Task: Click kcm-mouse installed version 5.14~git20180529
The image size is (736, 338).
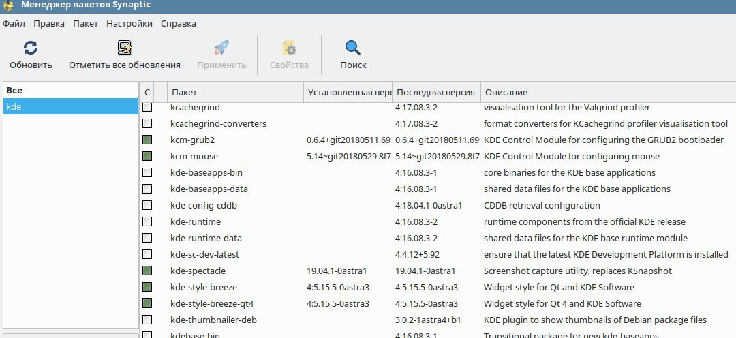Action: pos(349,157)
